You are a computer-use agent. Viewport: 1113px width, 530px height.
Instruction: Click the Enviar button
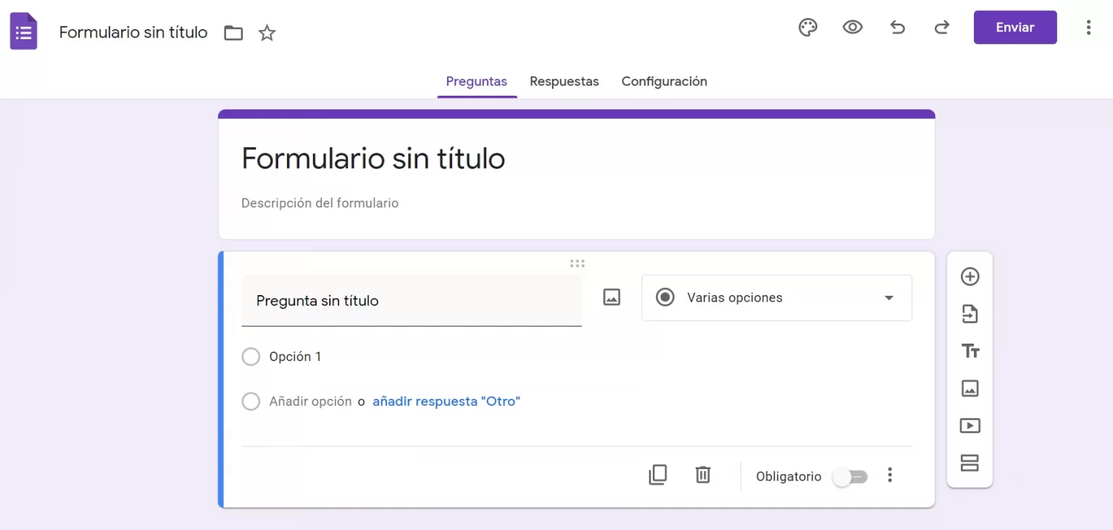click(1014, 28)
